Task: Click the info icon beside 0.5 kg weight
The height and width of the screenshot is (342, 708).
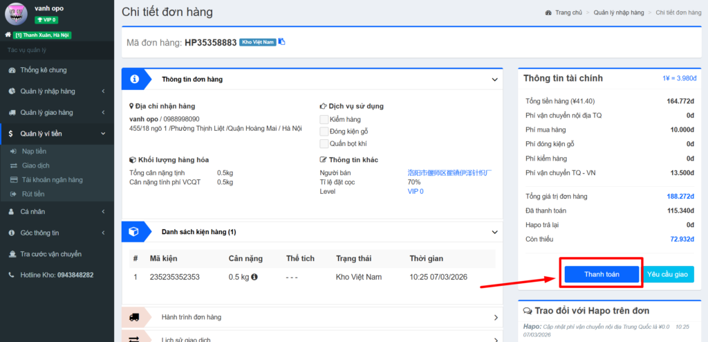Action: click(254, 277)
